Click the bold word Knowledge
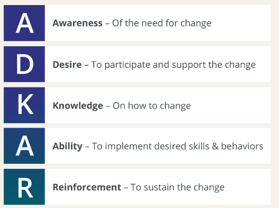 (78, 106)
